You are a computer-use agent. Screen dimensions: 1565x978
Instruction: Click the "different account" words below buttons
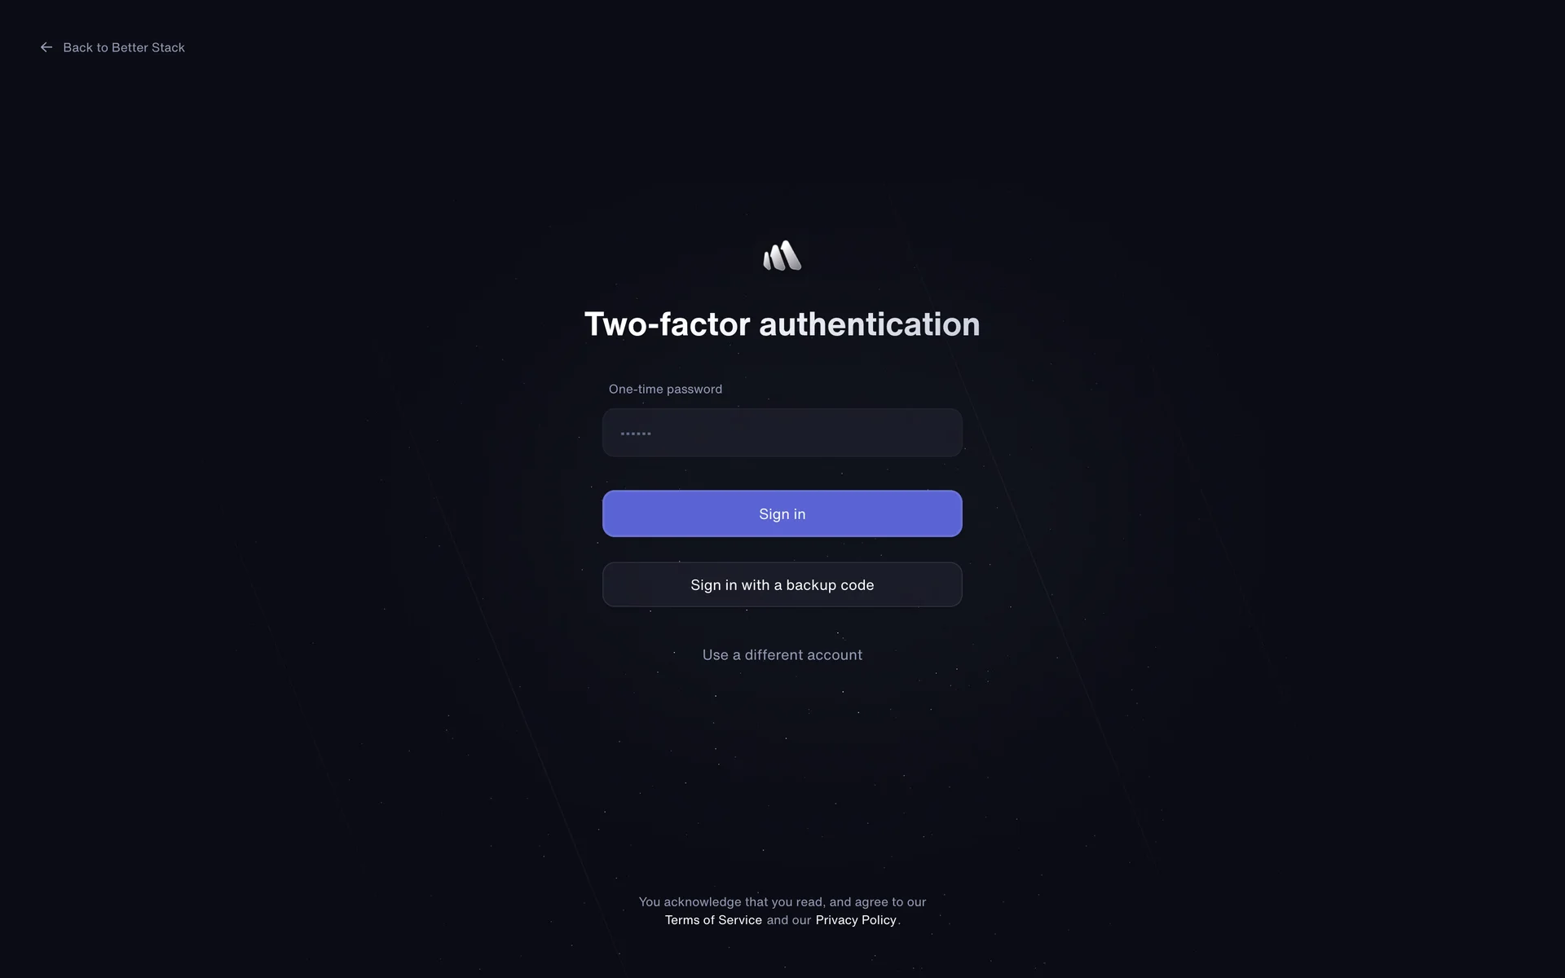point(804,654)
